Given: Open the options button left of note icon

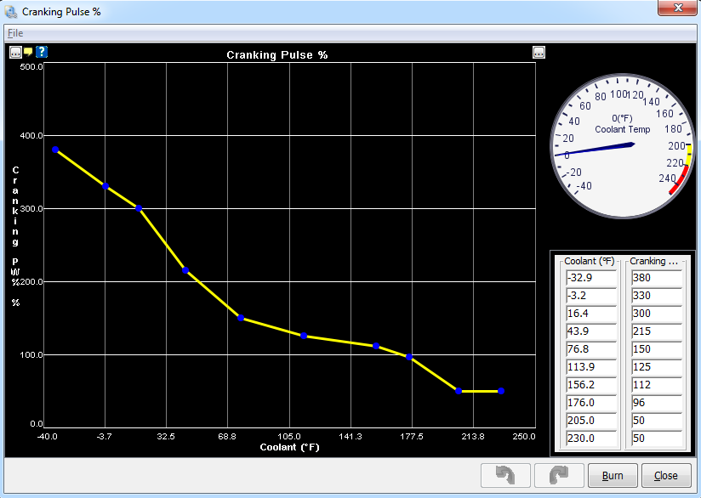Looking at the screenshot, I should coord(15,52).
